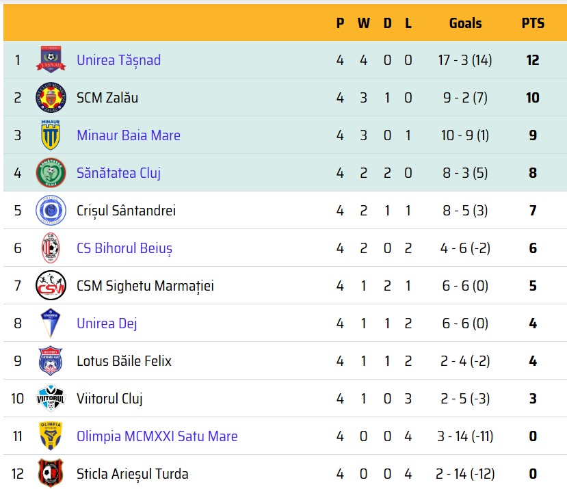Click the PTS column header
The height and width of the screenshot is (489, 567).
(533, 23)
